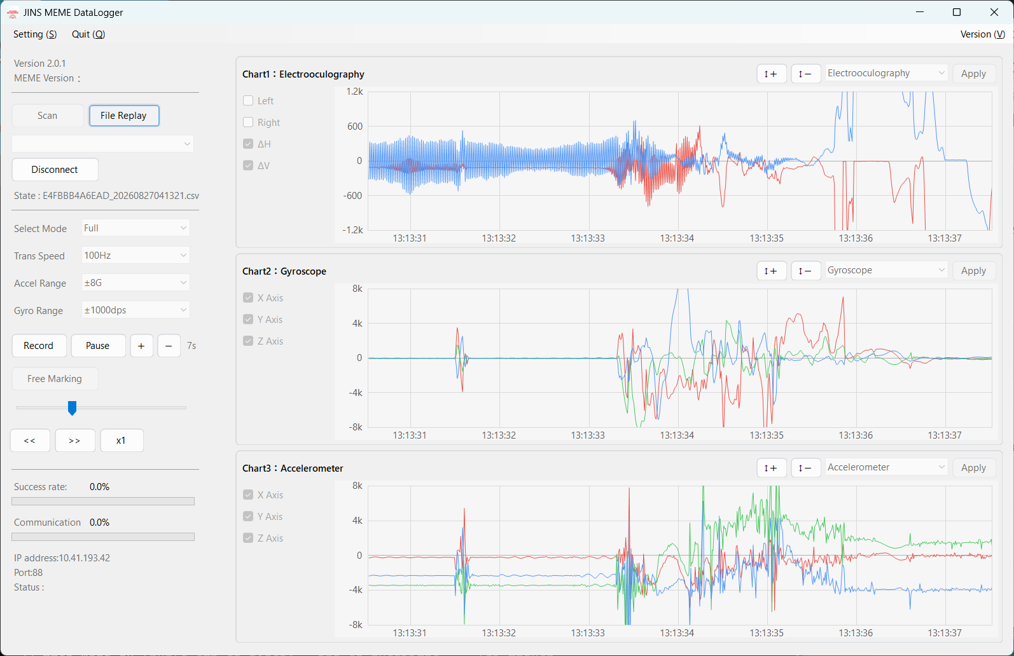Pause the replay with Pause button
The width and height of the screenshot is (1014, 656).
click(x=98, y=346)
